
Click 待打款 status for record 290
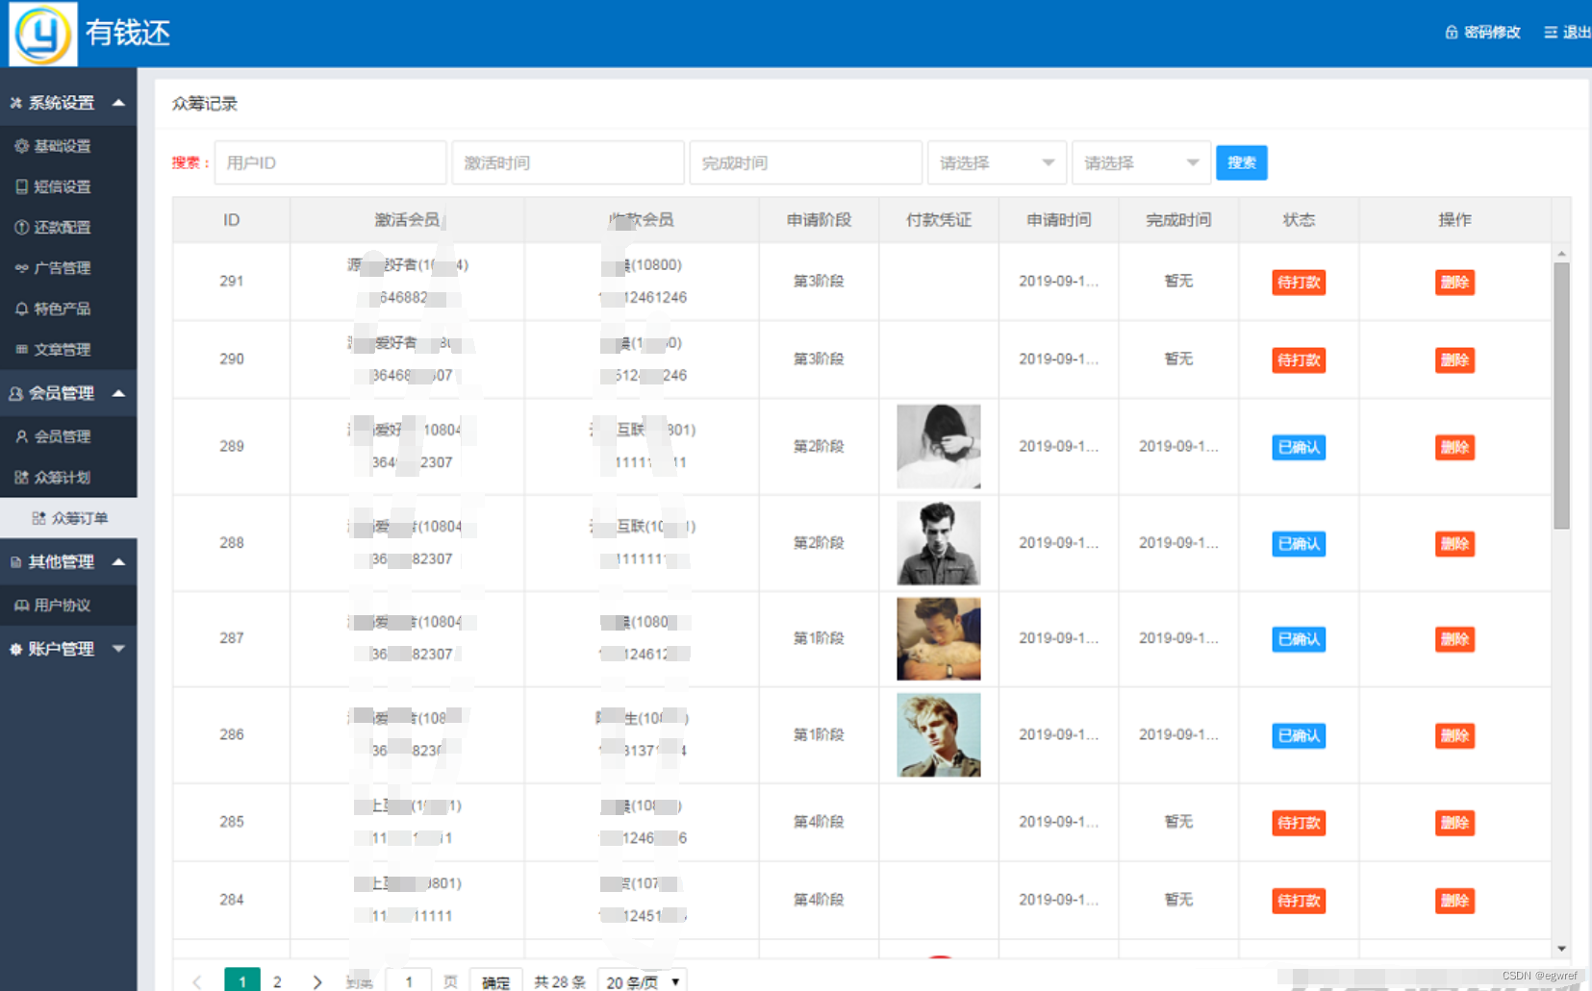coord(1299,360)
